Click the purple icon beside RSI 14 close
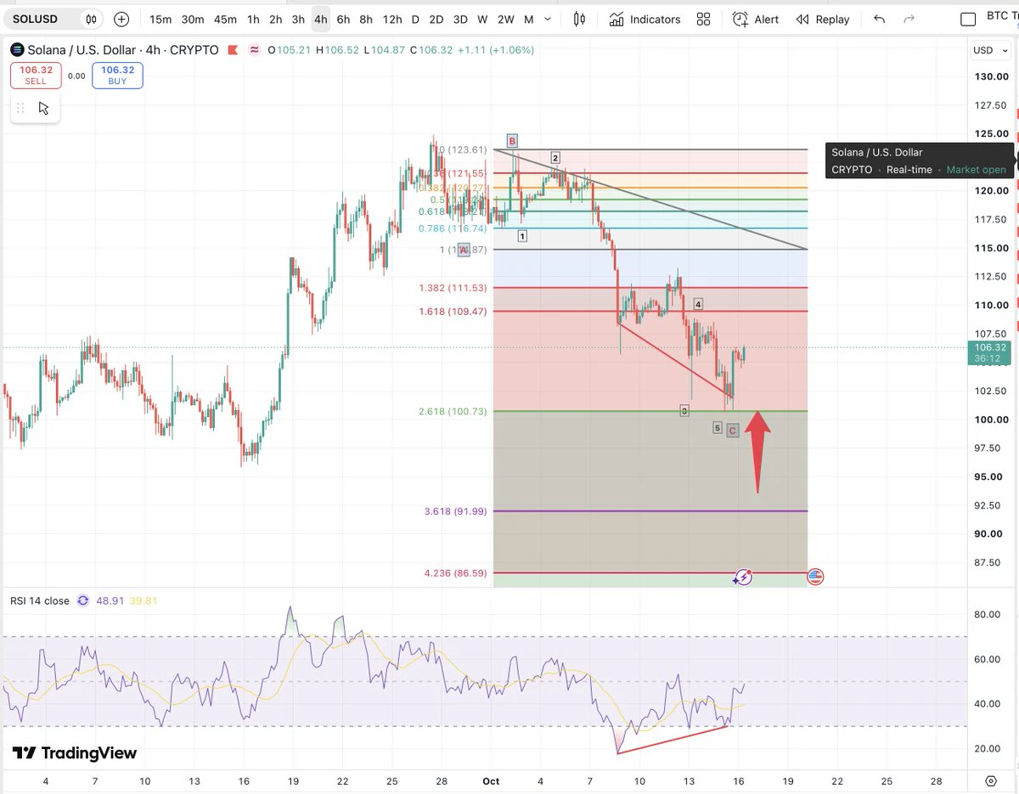Screen dimensions: 1019x794 83,600
